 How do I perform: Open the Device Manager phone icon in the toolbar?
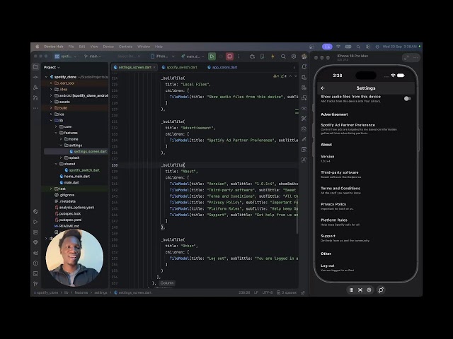click(x=263, y=56)
